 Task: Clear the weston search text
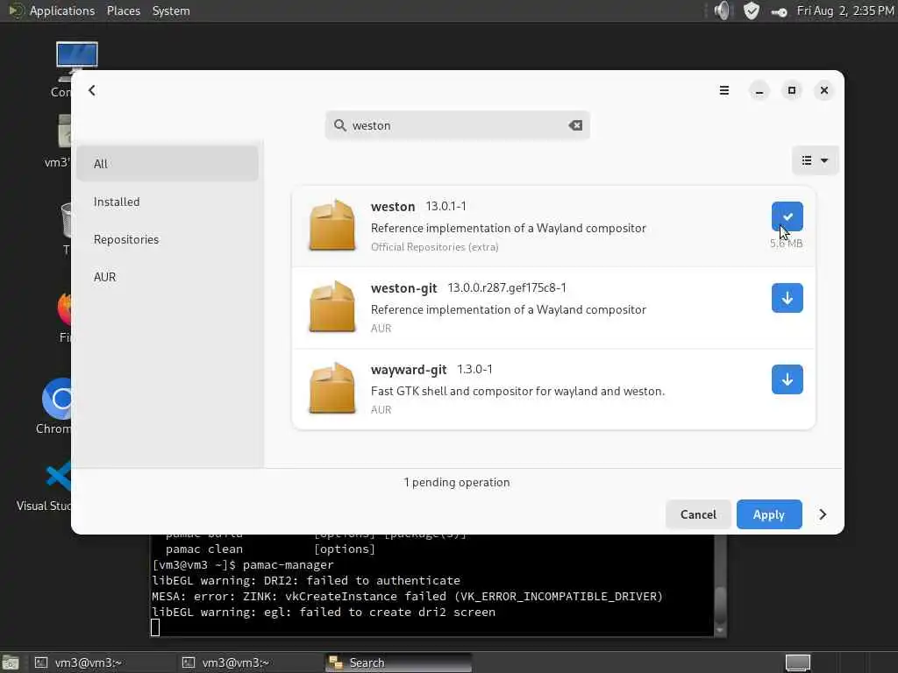point(575,125)
